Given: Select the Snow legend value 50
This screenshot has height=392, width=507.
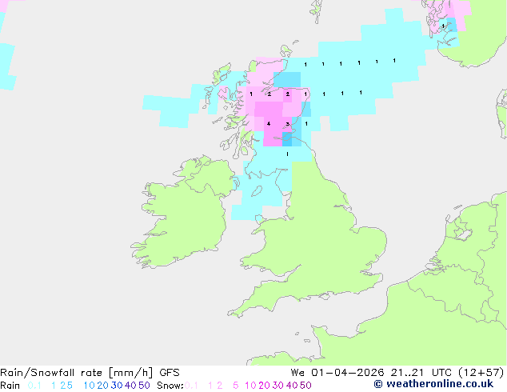Looking at the screenshot, I should (x=306, y=386).
